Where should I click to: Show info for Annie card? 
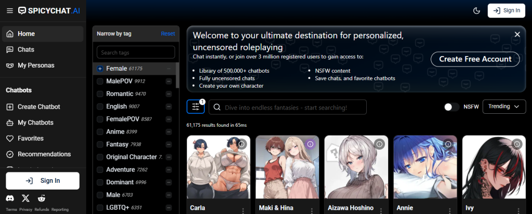coord(448,144)
